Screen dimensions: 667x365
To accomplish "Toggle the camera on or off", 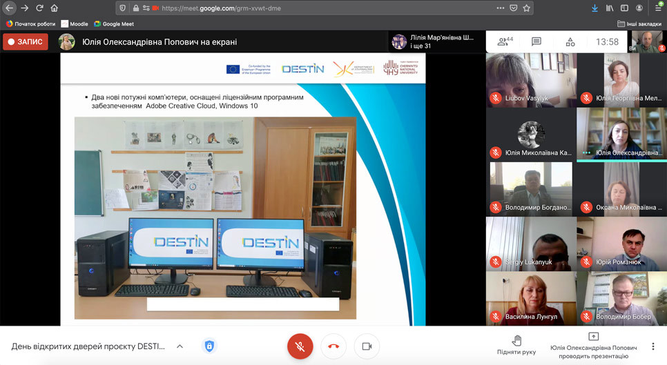I will pyautogui.click(x=367, y=346).
